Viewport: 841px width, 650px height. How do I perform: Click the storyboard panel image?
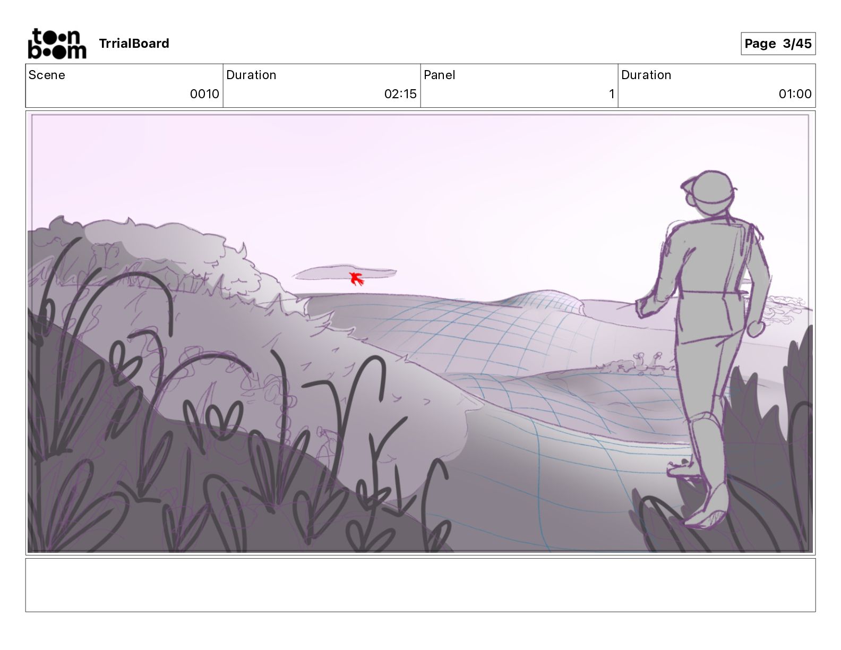(420, 333)
